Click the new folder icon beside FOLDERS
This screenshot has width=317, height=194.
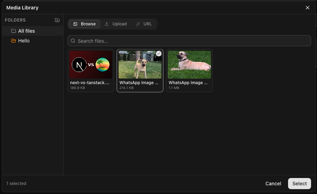tap(57, 20)
